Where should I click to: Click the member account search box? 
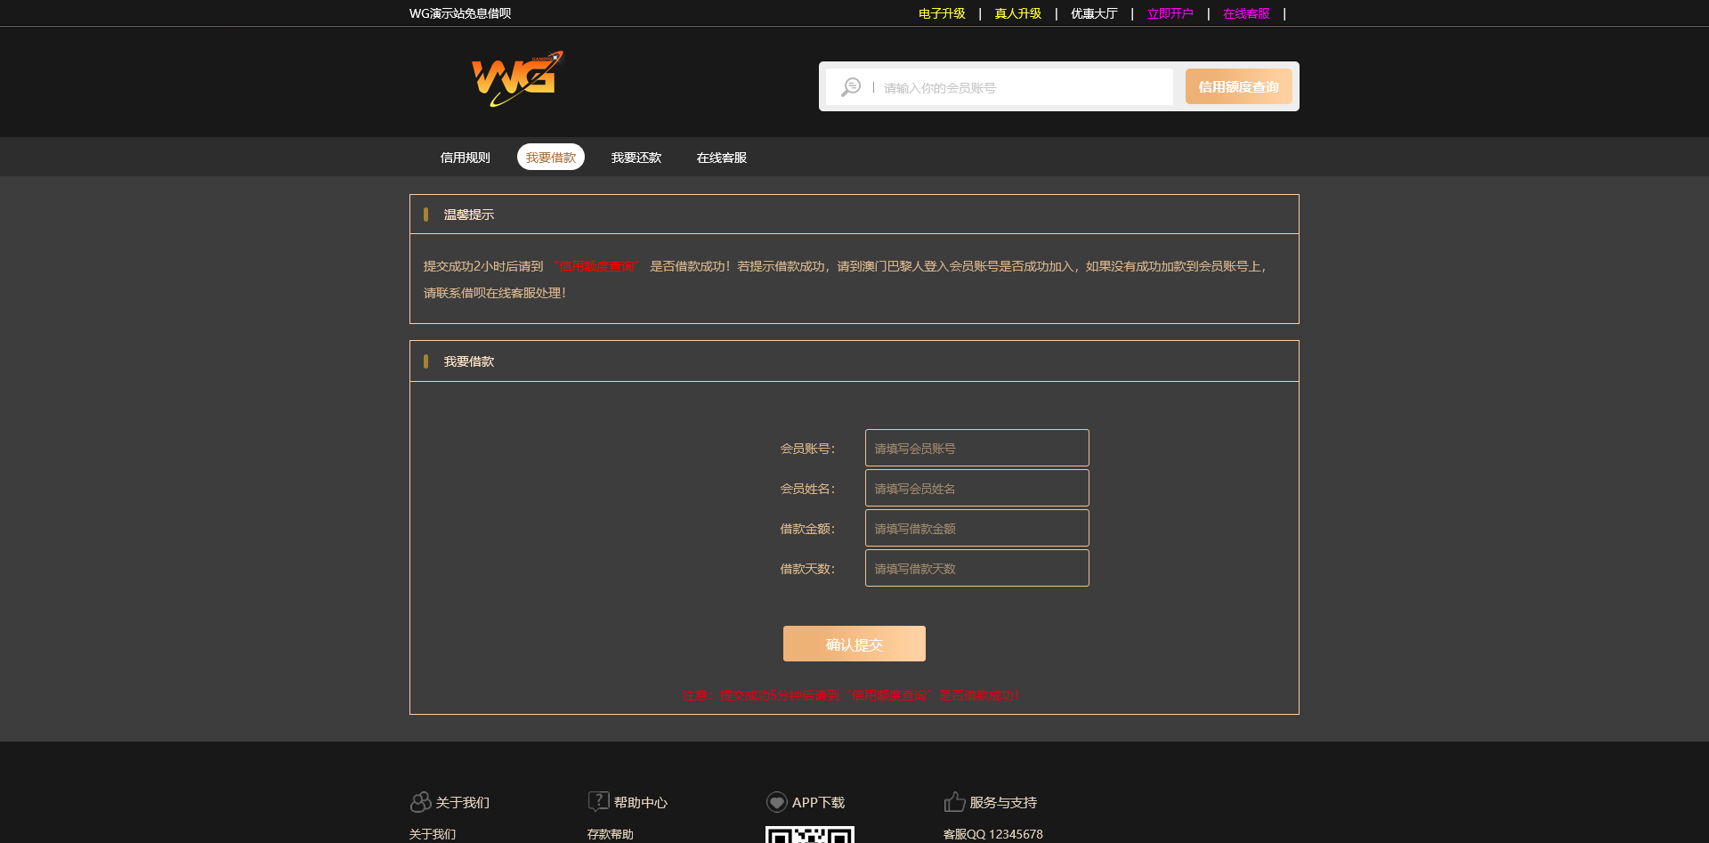coord(1024,87)
